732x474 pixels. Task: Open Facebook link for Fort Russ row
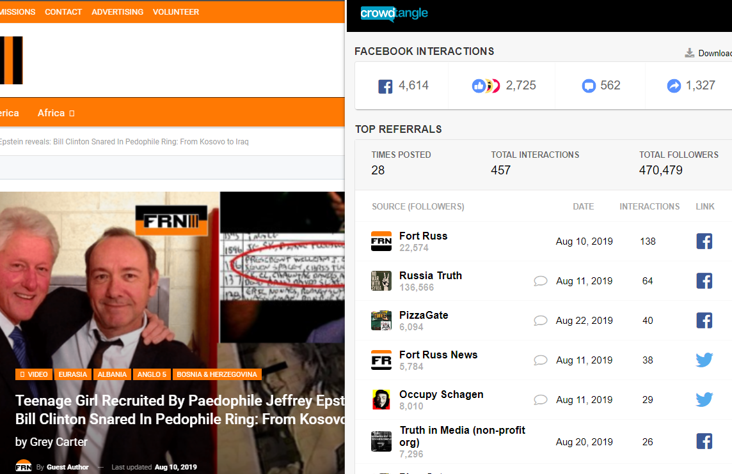tap(704, 241)
